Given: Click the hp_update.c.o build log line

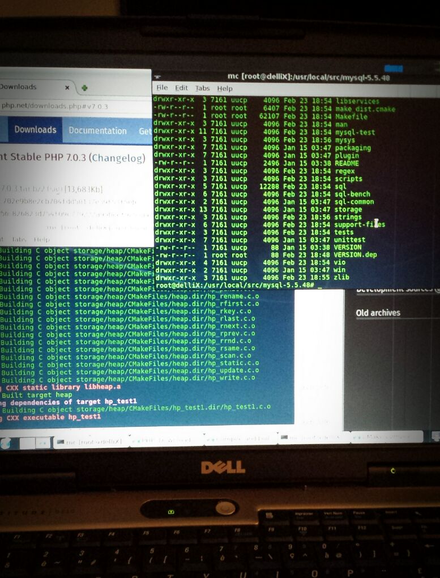Looking at the screenshot, I should pos(129,371).
